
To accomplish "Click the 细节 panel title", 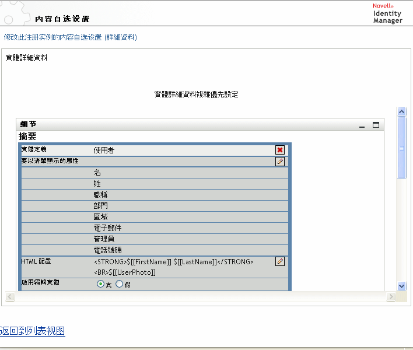I will point(28,124).
